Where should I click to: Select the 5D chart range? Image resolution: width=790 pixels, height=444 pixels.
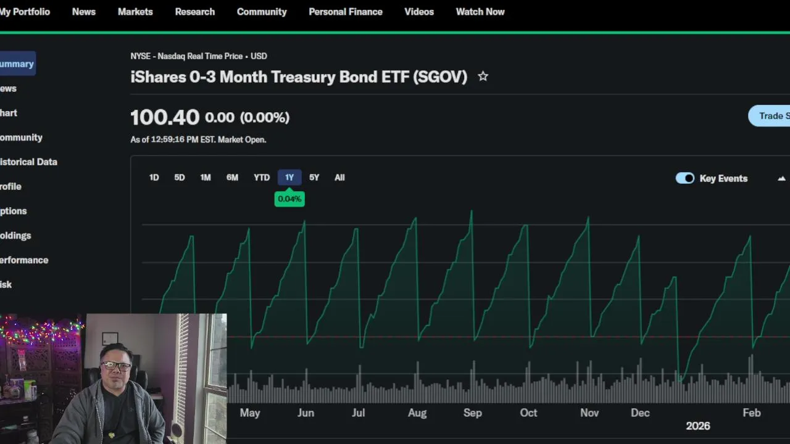180,178
